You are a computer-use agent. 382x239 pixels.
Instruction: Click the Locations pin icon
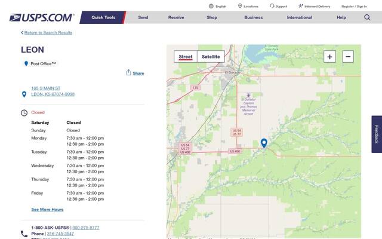(x=240, y=6)
